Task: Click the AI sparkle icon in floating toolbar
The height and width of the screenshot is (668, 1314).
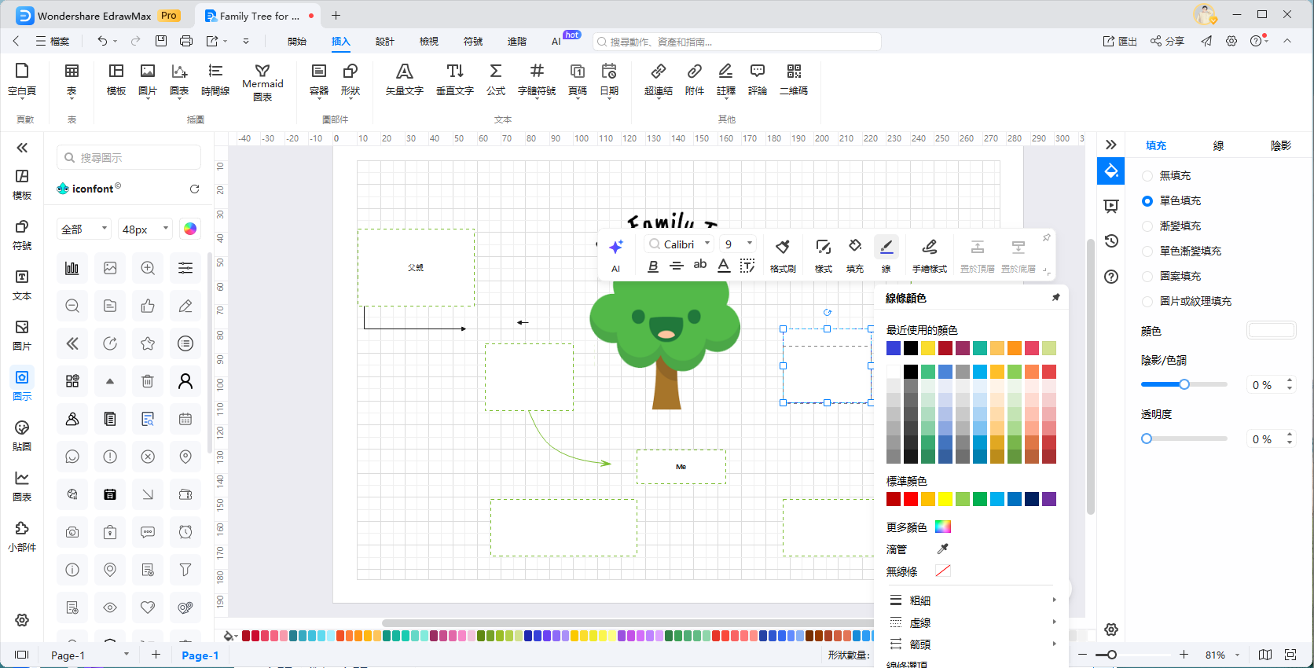Action: 615,248
